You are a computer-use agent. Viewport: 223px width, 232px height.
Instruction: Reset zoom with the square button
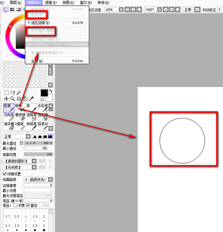tap(139, 10)
